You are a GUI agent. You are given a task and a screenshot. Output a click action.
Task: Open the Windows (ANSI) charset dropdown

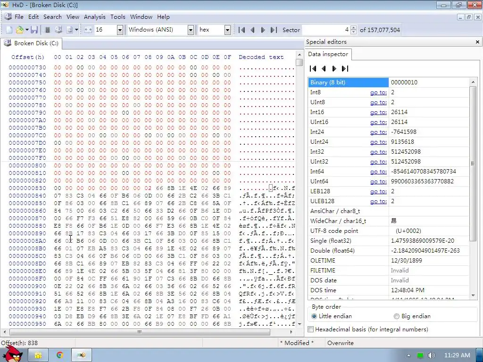[x=191, y=30]
